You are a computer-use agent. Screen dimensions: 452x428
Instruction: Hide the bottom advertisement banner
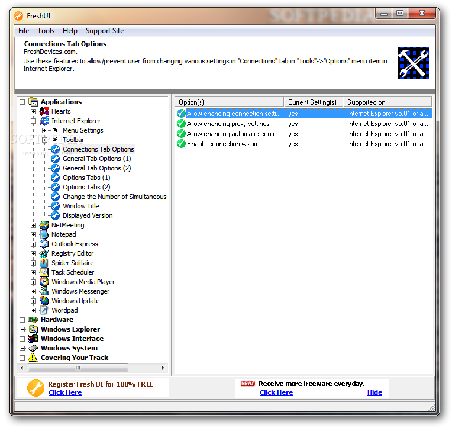click(374, 392)
